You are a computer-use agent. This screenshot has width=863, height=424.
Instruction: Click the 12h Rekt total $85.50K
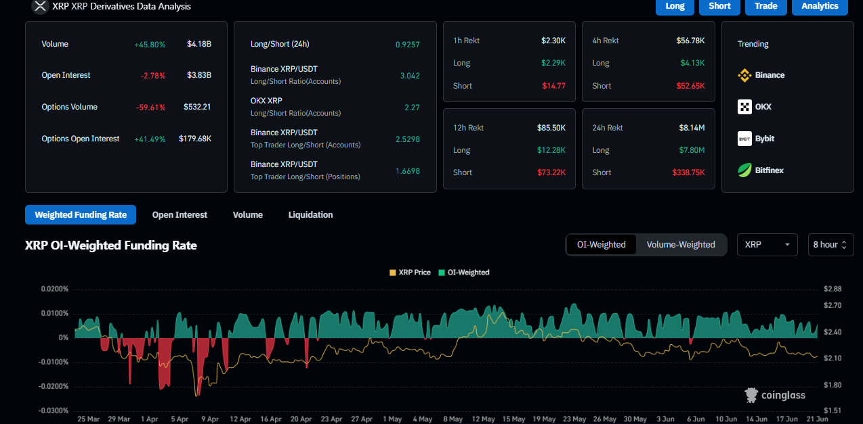[551, 128]
